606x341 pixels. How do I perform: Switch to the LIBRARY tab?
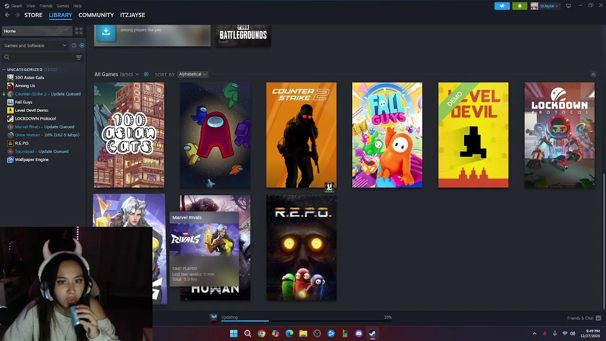(x=61, y=15)
